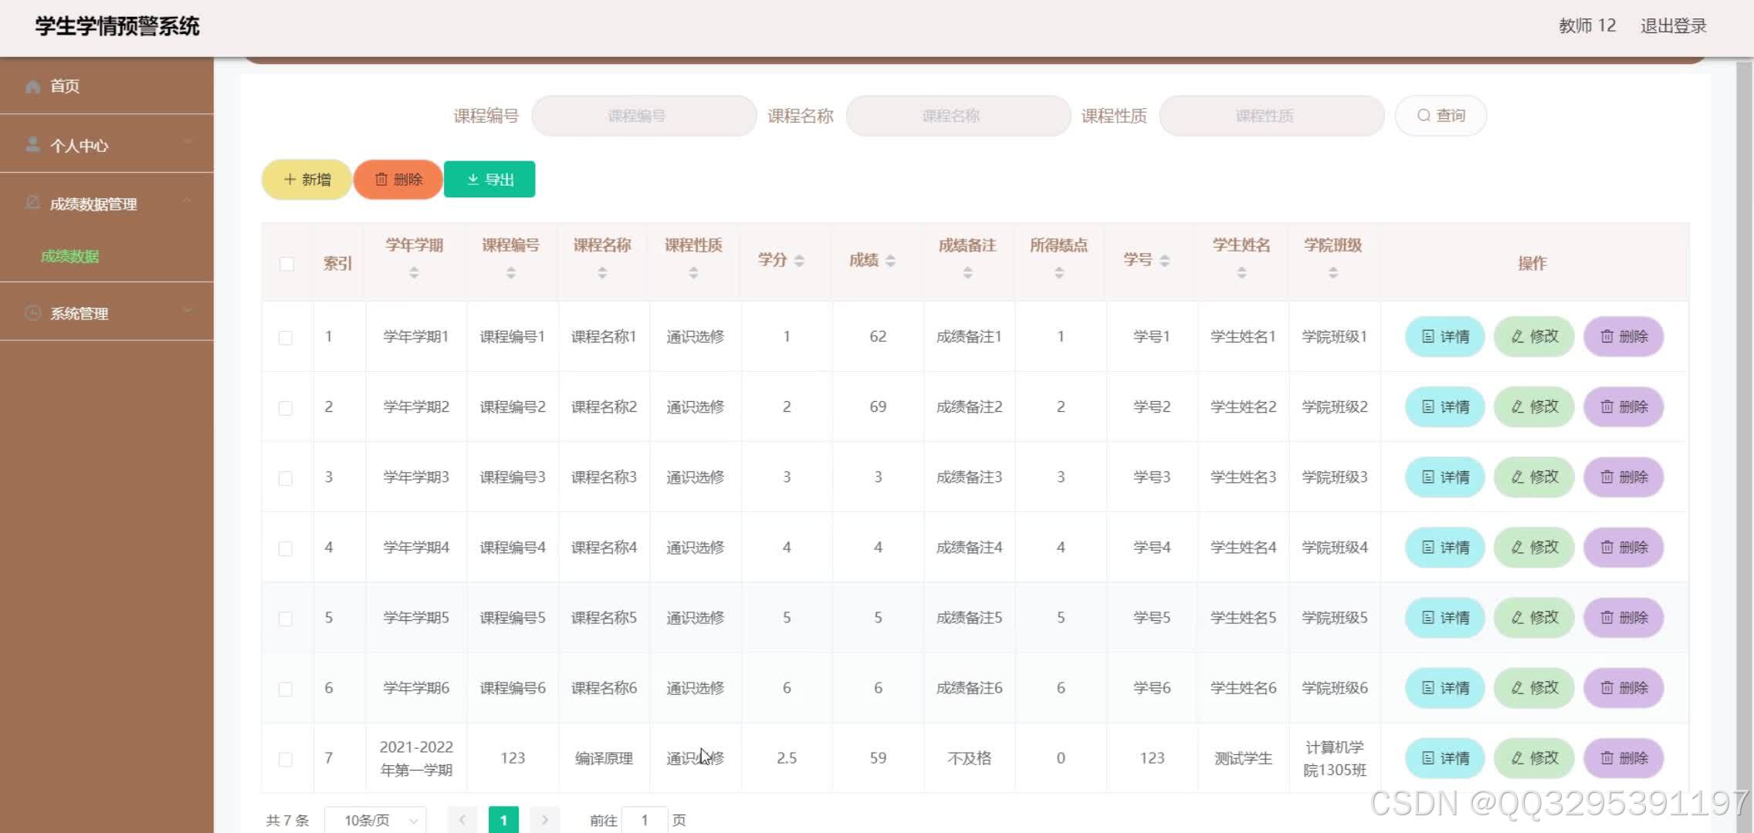This screenshot has width=1754, height=833.
Task: Expand the 系统管理 menu chevron
Action: point(187,311)
